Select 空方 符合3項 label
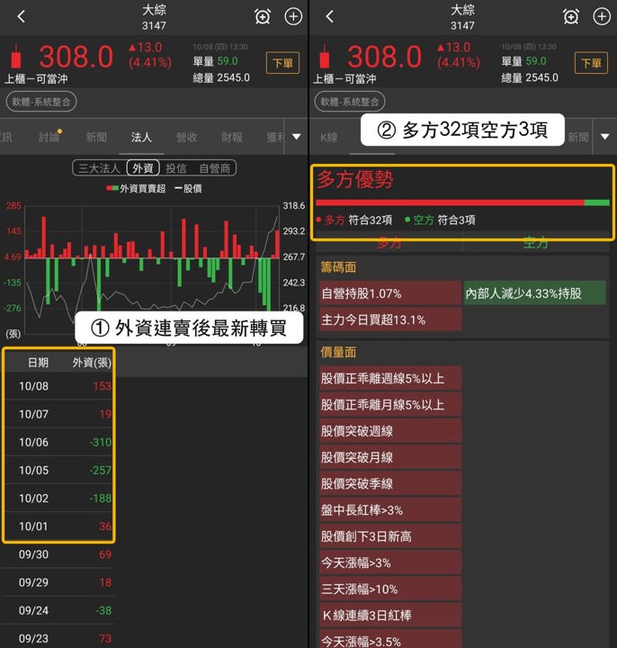The width and height of the screenshot is (617, 648). click(x=440, y=220)
